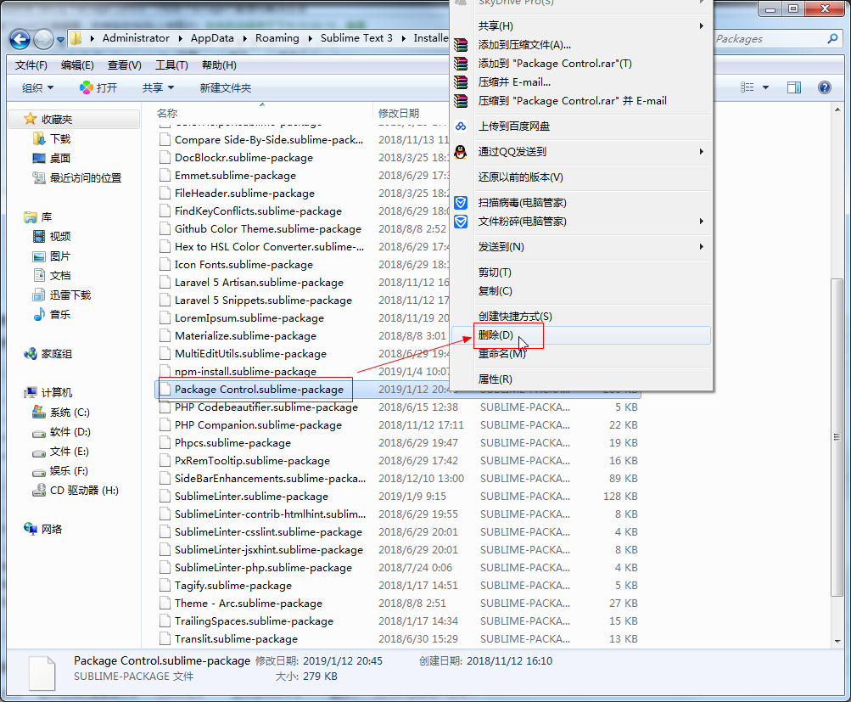Click the 图片 library icon

[39, 256]
